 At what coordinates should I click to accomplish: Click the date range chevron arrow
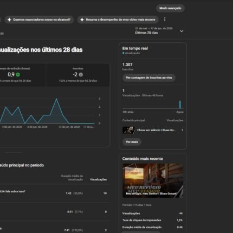click(x=182, y=31)
